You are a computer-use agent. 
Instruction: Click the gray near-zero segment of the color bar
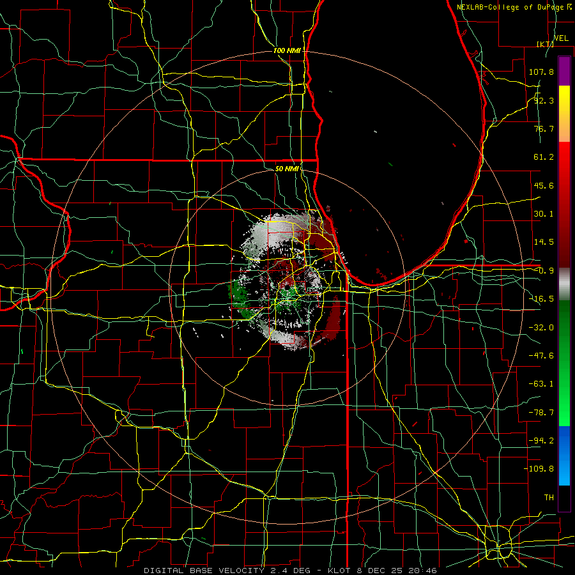564,284
